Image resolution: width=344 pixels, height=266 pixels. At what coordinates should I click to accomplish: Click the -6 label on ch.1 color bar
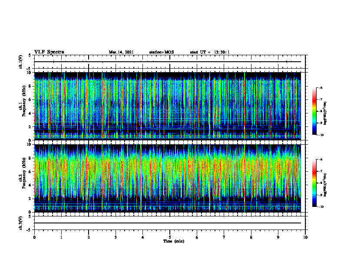click(x=321, y=87)
